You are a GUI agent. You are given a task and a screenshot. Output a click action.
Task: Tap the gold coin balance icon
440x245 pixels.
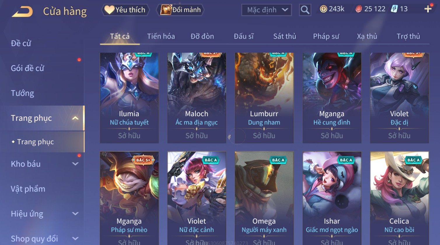pos(323,9)
